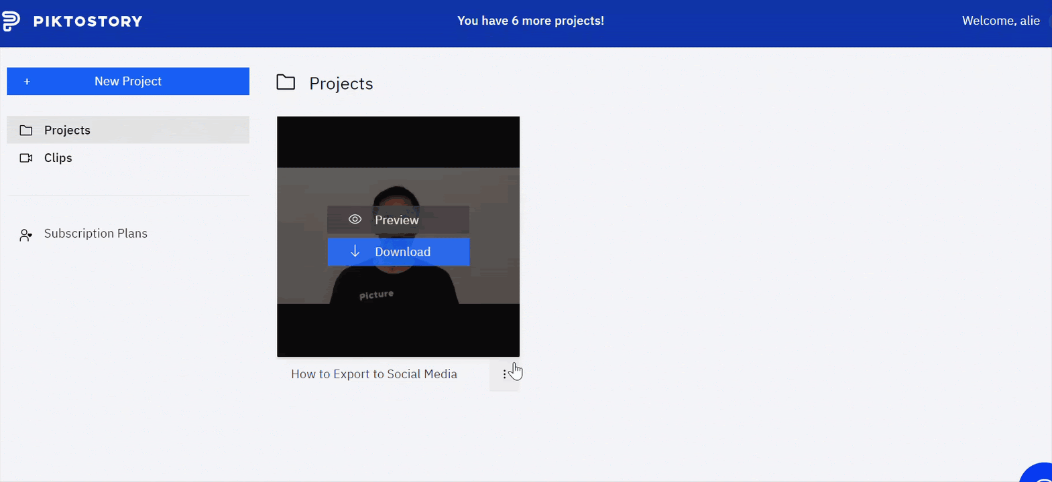Click the folder icon beside Projects heading
The width and height of the screenshot is (1052, 482).
click(286, 82)
